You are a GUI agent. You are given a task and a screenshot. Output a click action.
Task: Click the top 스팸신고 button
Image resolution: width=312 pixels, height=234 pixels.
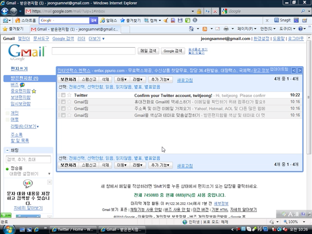[x=89, y=79]
